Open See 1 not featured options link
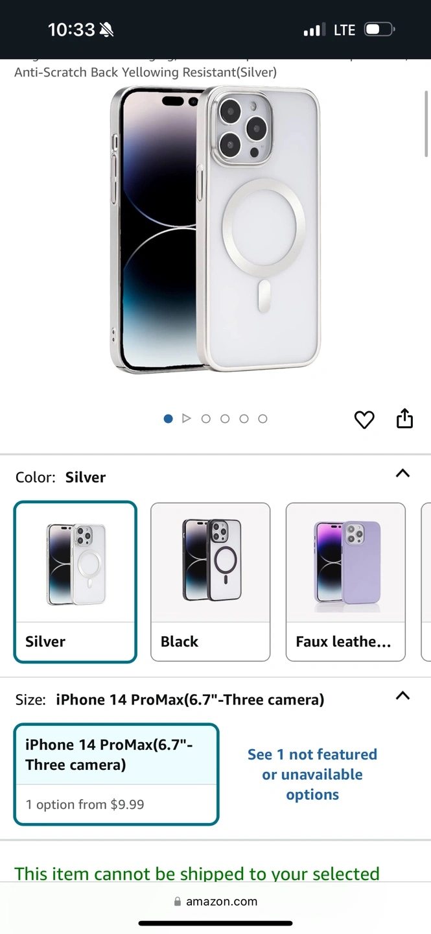This screenshot has width=431, height=934. coord(312,774)
